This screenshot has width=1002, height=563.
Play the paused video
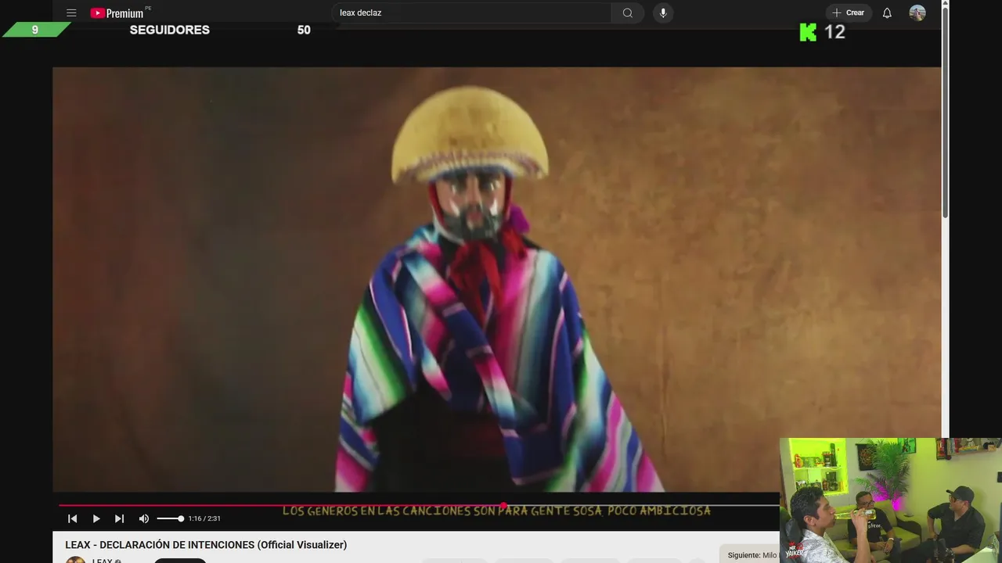click(x=96, y=518)
